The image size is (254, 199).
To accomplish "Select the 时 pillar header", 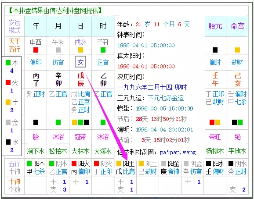I will [103, 26].
